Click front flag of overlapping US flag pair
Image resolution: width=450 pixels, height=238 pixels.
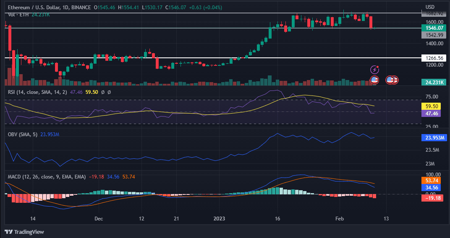390,80
